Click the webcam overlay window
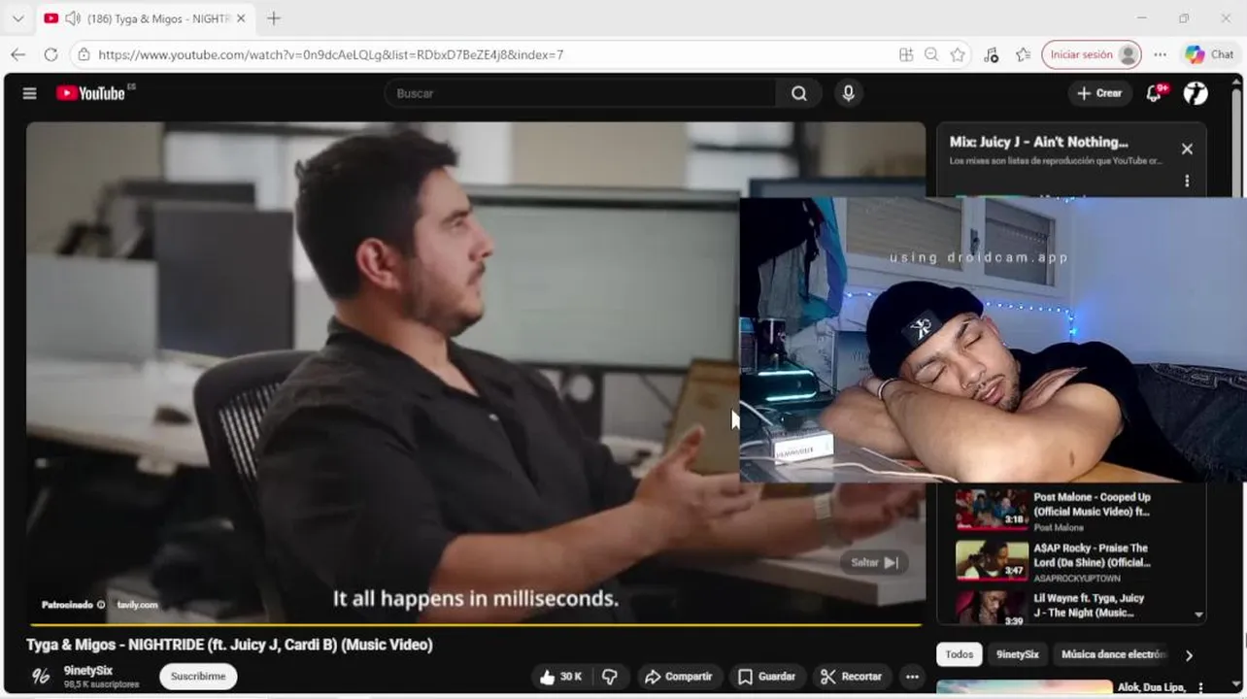The height and width of the screenshot is (699, 1247). coord(993,340)
